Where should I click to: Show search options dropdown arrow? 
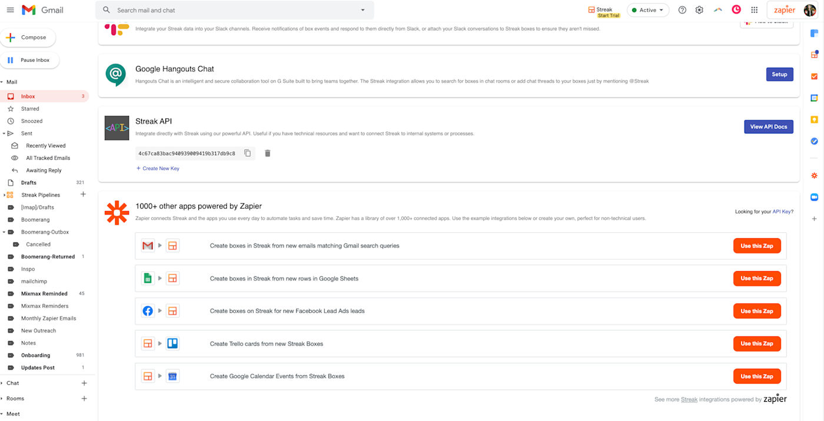(363, 10)
